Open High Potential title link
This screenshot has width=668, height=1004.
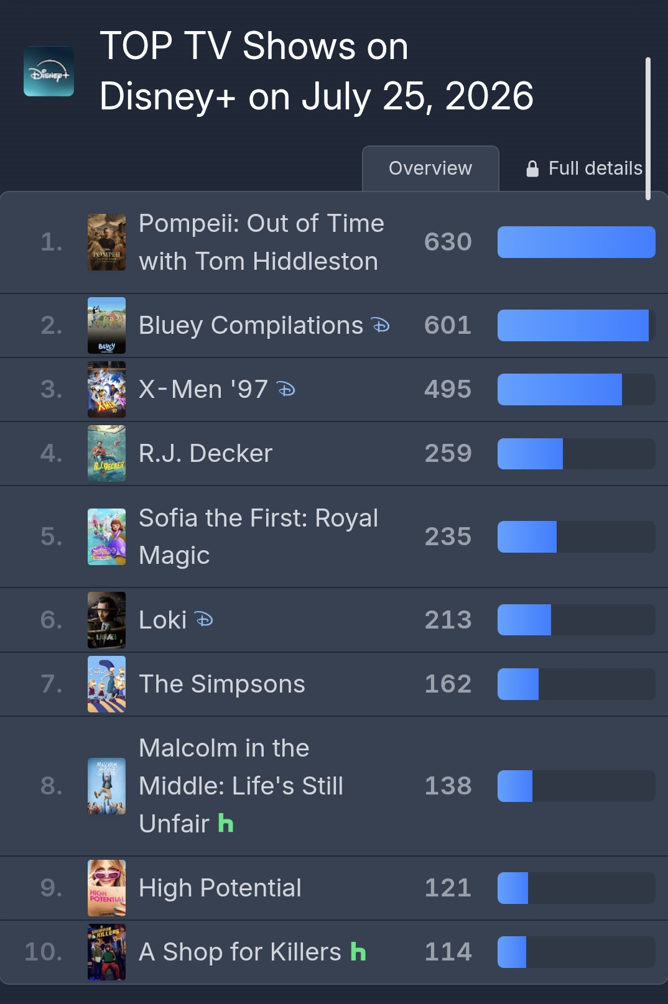point(220,888)
